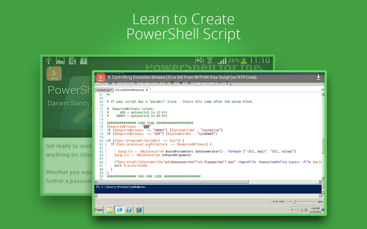Click the Save script toolbar icon
367x229 pixels.
[x=110, y=82]
